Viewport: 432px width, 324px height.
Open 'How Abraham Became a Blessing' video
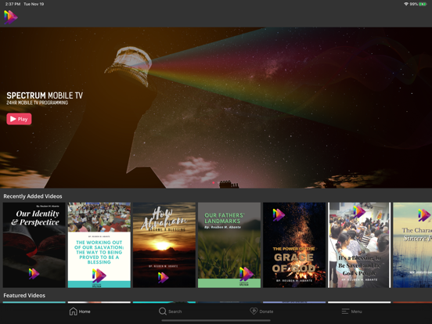pos(164,245)
